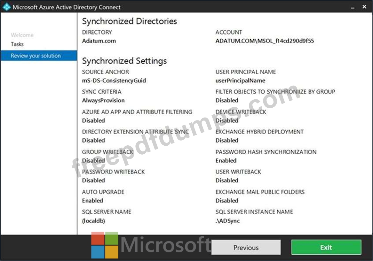Click the green Exit button
This screenshot has height=261, width=373.
click(x=326, y=247)
